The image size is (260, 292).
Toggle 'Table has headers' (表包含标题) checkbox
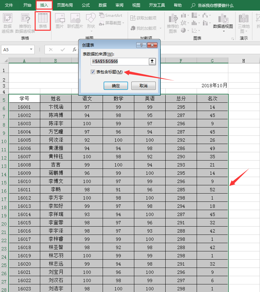coord(93,72)
